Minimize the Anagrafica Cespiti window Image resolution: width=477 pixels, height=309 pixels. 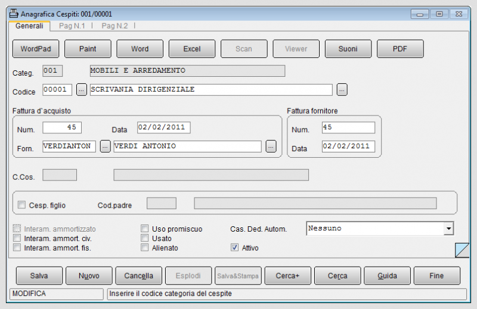[420, 14]
